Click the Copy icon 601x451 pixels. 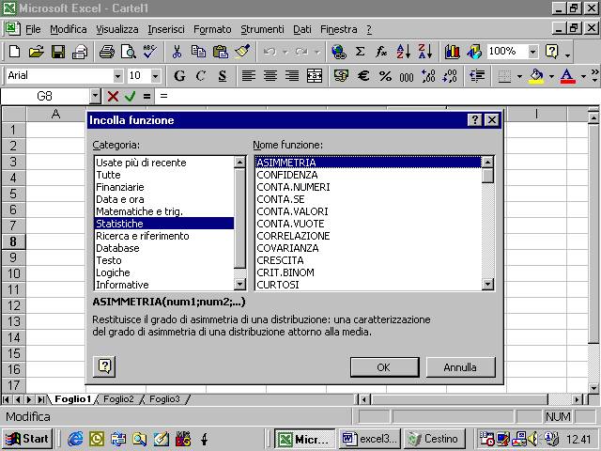198,52
